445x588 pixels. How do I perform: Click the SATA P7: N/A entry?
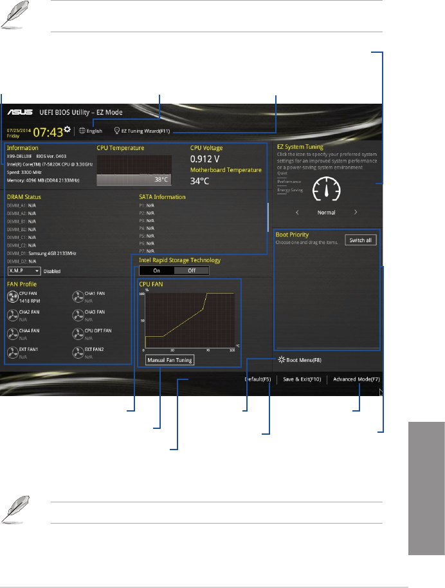pos(147,251)
